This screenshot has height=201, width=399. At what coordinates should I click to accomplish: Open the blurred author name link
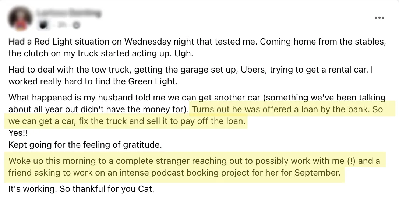[69, 13]
